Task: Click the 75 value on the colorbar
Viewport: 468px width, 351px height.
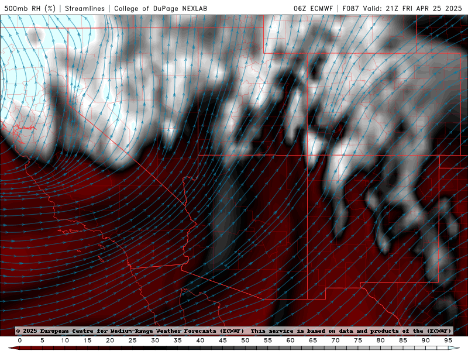Action: pos(357,340)
